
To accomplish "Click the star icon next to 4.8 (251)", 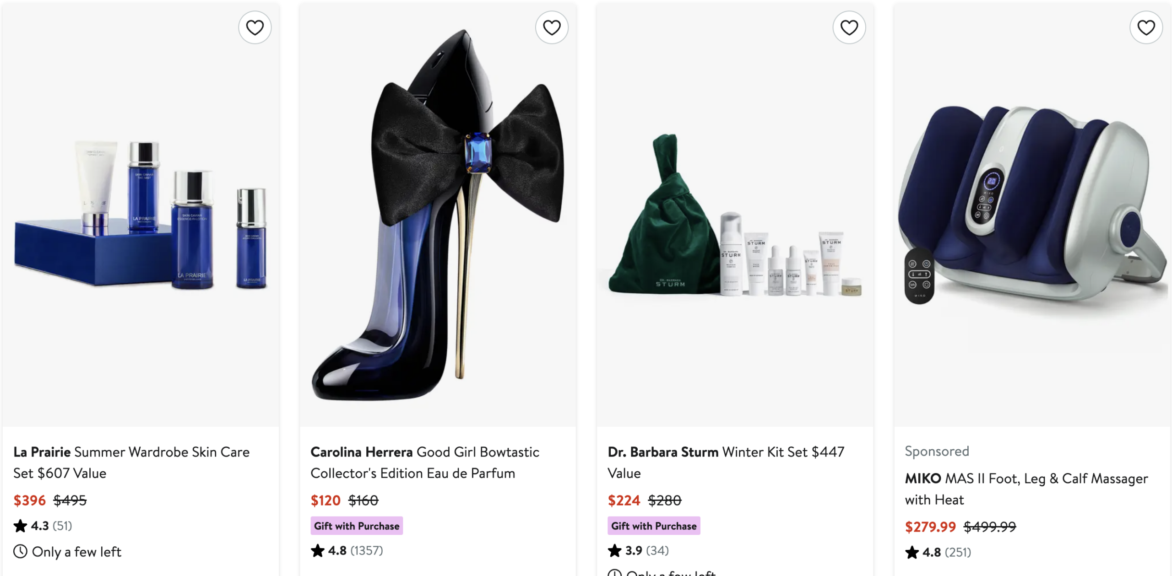I will 912,552.
